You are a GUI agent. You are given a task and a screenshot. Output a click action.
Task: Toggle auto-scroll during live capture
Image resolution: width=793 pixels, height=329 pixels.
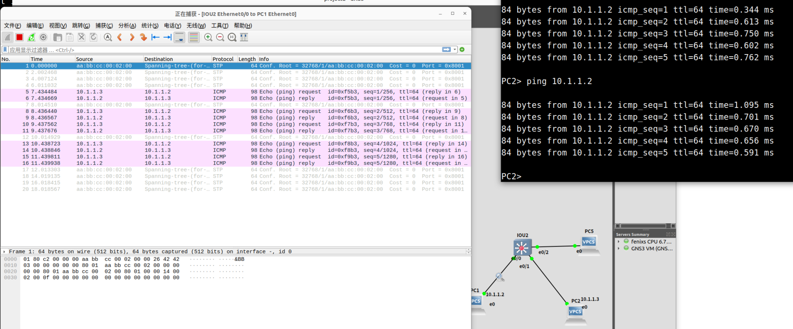tap(179, 37)
